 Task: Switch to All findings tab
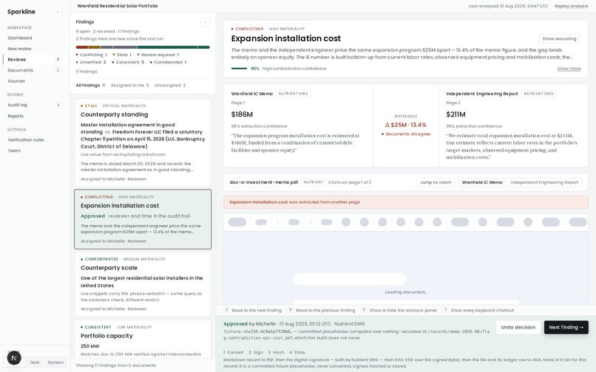point(90,86)
